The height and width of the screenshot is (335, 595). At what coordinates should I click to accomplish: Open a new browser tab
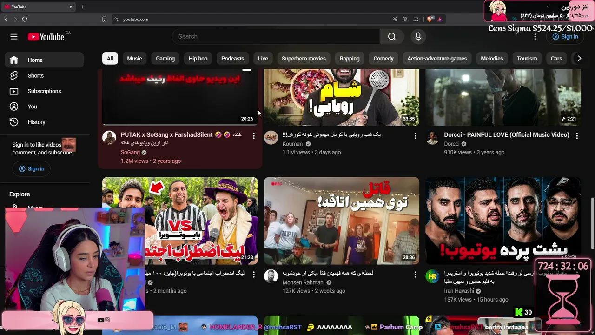(82, 7)
